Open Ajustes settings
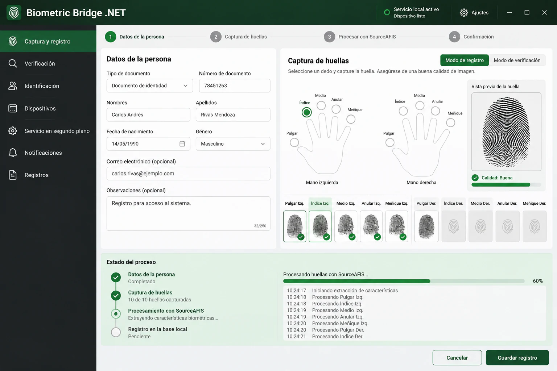 [474, 13]
